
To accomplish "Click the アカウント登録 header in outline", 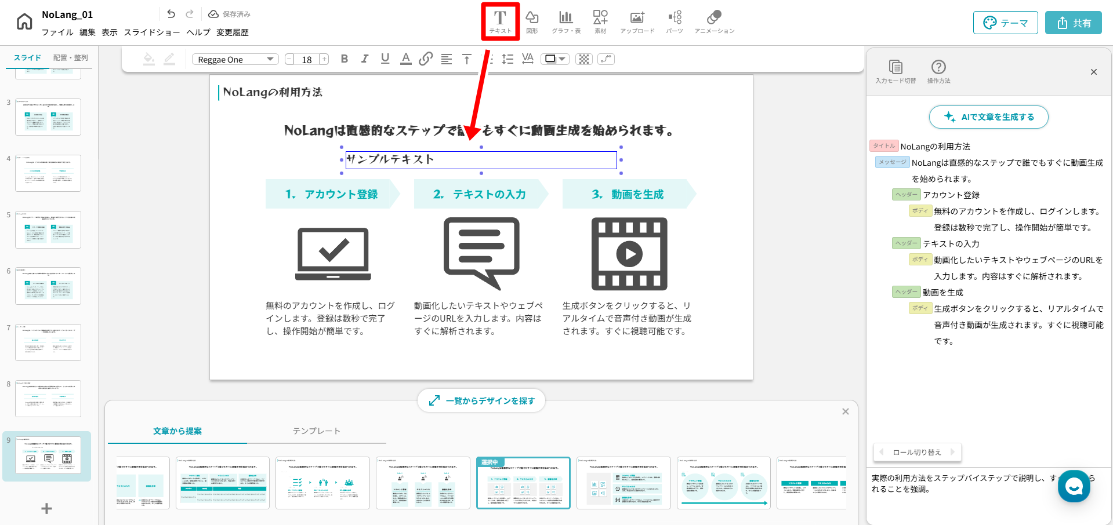I will tap(951, 195).
